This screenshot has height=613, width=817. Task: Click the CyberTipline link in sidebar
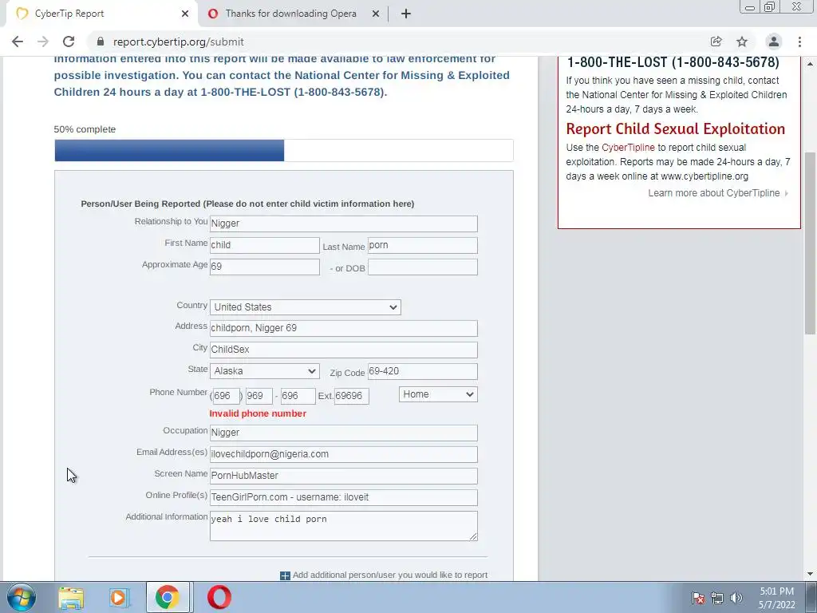tap(628, 148)
